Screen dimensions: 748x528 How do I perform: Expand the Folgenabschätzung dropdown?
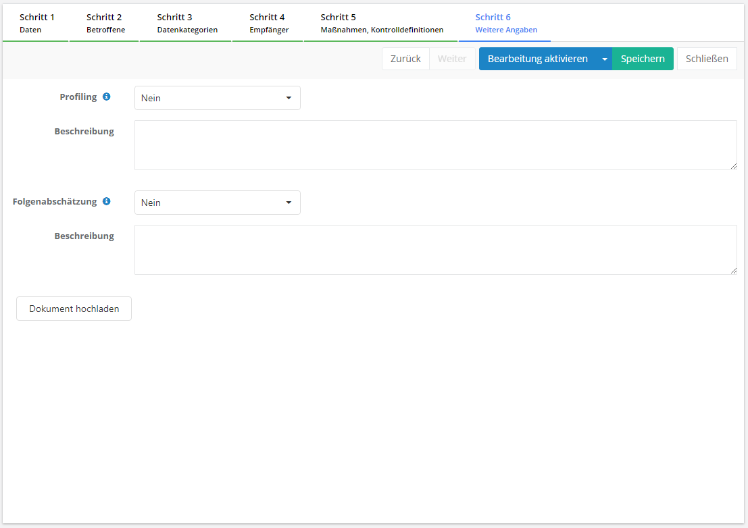(217, 203)
